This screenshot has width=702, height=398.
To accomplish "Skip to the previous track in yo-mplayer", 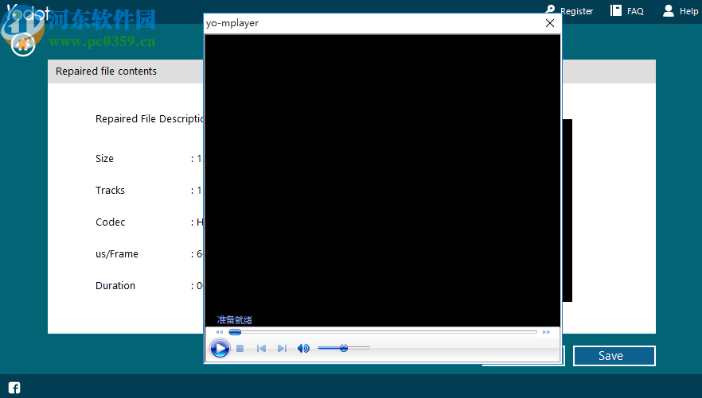I will click(261, 349).
